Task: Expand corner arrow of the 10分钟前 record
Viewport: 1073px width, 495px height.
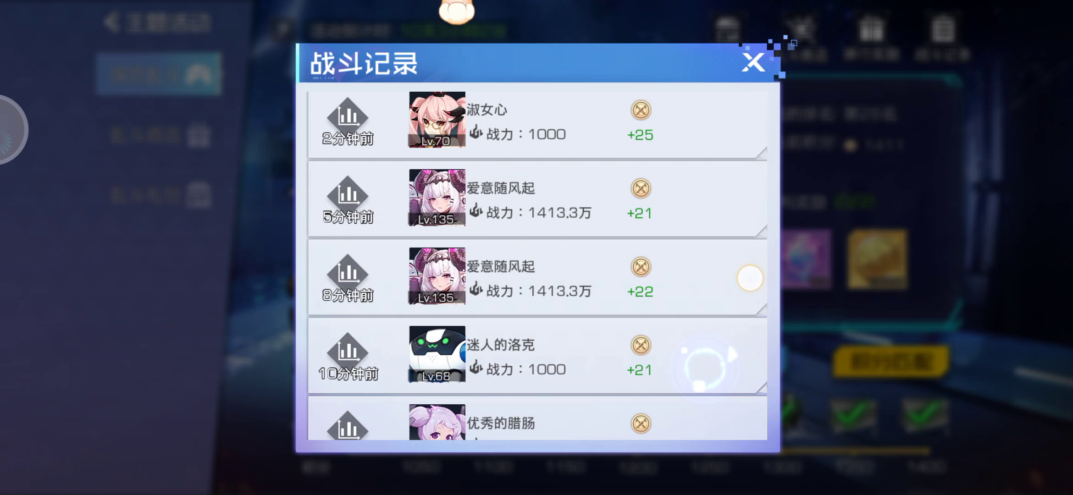Action: pos(761,388)
